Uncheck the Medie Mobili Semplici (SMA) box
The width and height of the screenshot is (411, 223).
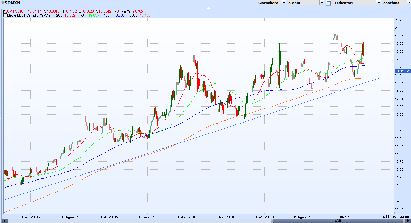click(5, 15)
